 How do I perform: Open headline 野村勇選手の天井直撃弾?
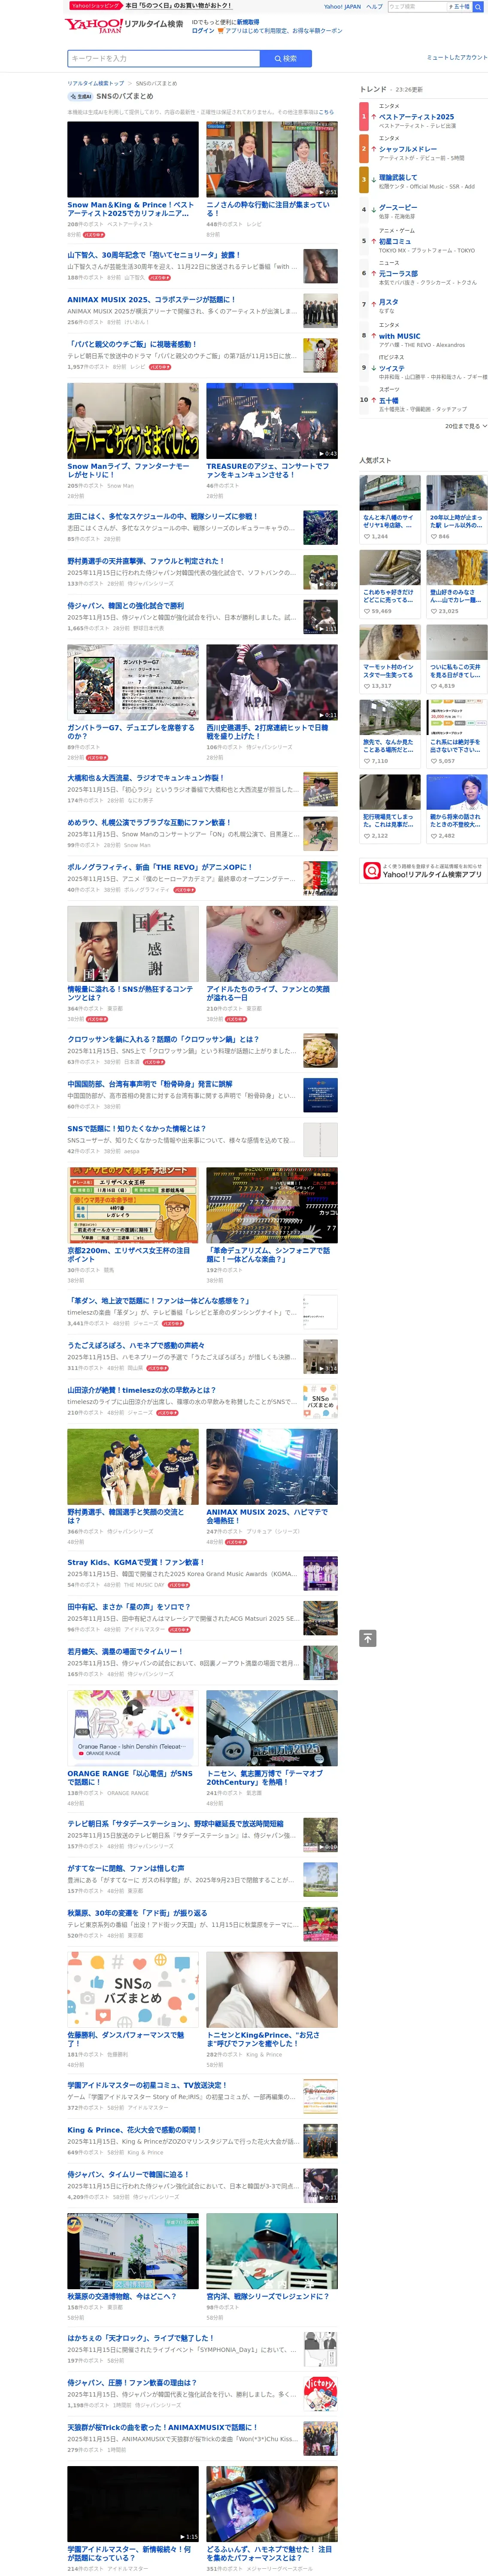145,561
